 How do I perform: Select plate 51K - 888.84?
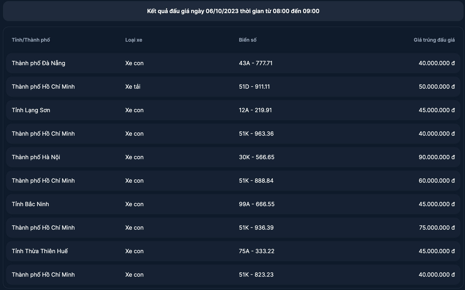tap(256, 181)
